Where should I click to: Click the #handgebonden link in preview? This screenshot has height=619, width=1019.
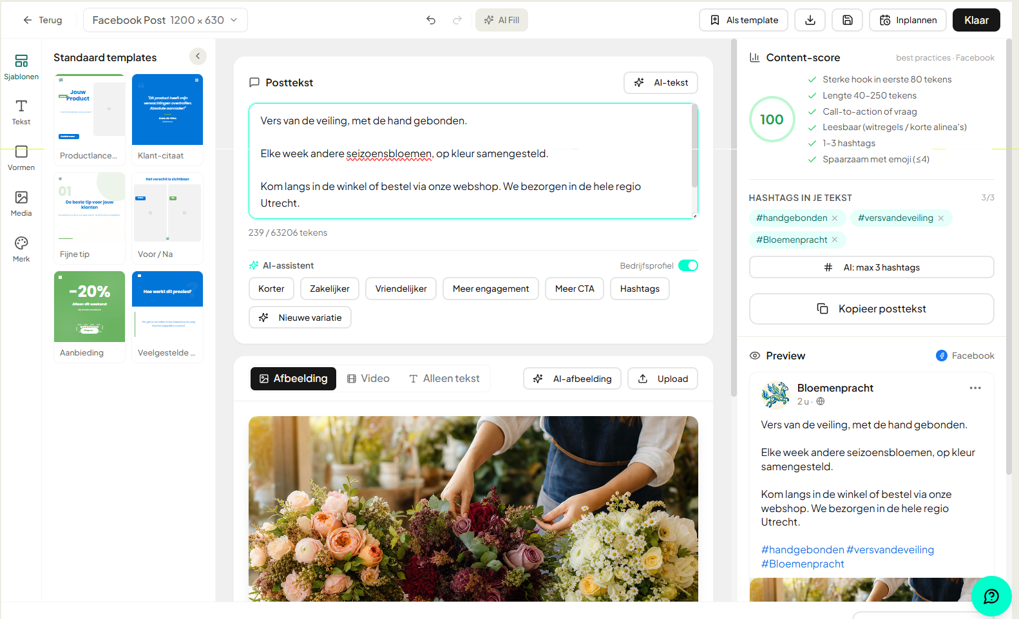coord(803,549)
